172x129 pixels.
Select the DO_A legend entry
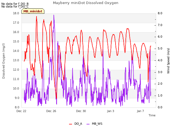pos(76,124)
